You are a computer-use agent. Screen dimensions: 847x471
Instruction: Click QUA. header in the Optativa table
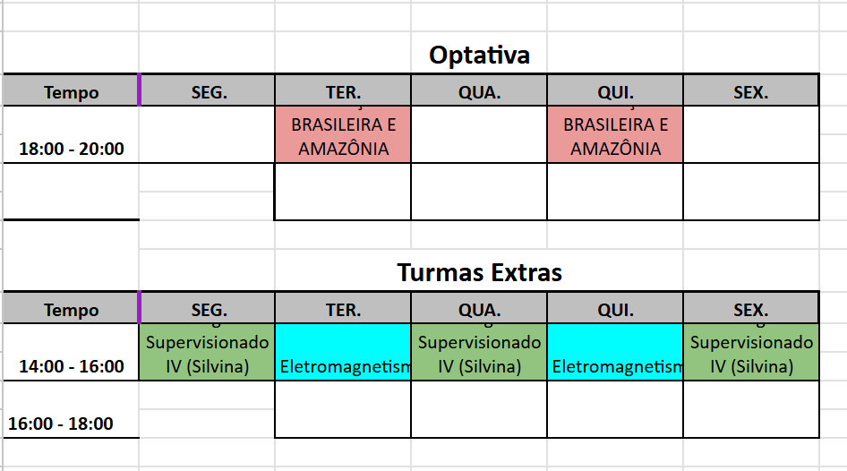tap(479, 91)
